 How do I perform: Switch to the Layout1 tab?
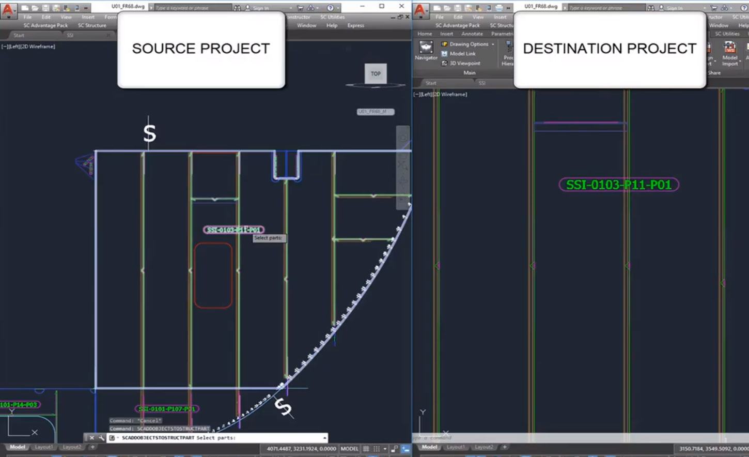44,447
